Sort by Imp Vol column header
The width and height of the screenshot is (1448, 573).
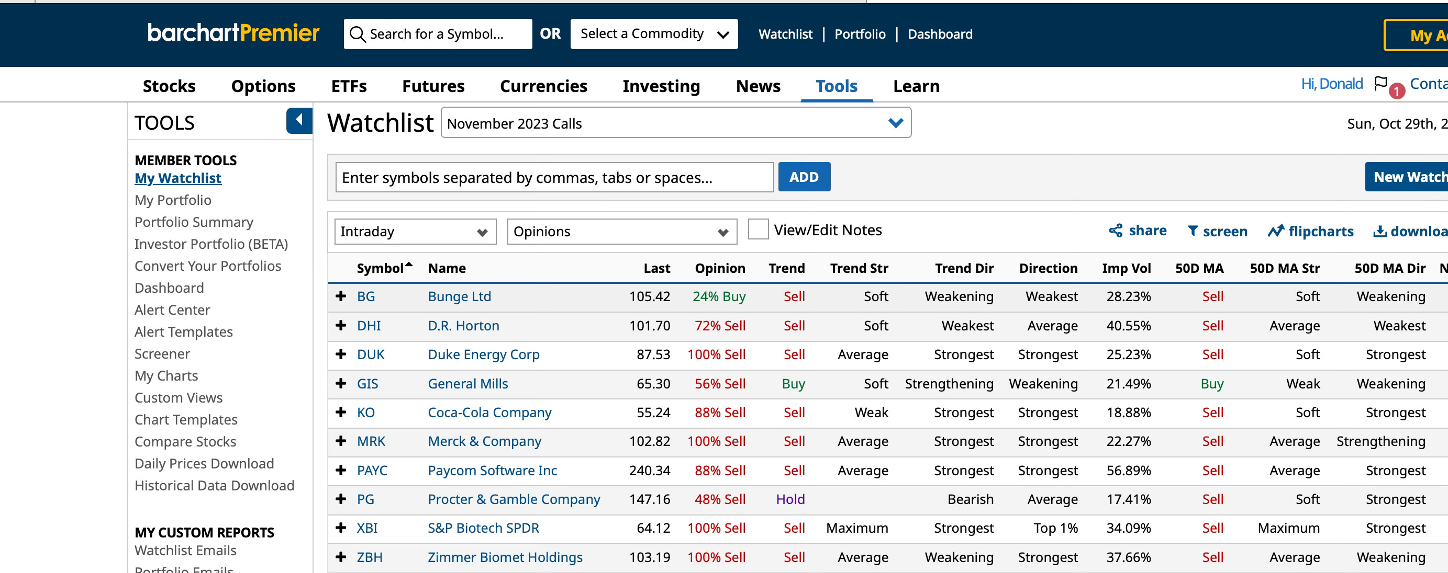pyautogui.click(x=1126, y=268)
